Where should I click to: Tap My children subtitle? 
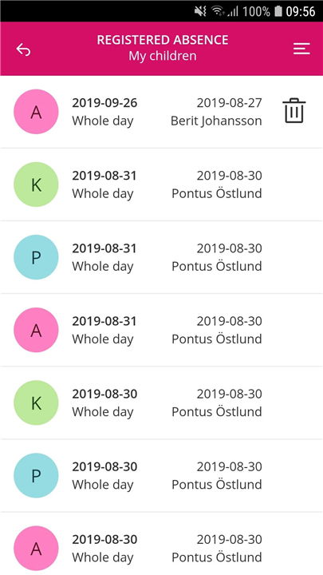point(163,56)
